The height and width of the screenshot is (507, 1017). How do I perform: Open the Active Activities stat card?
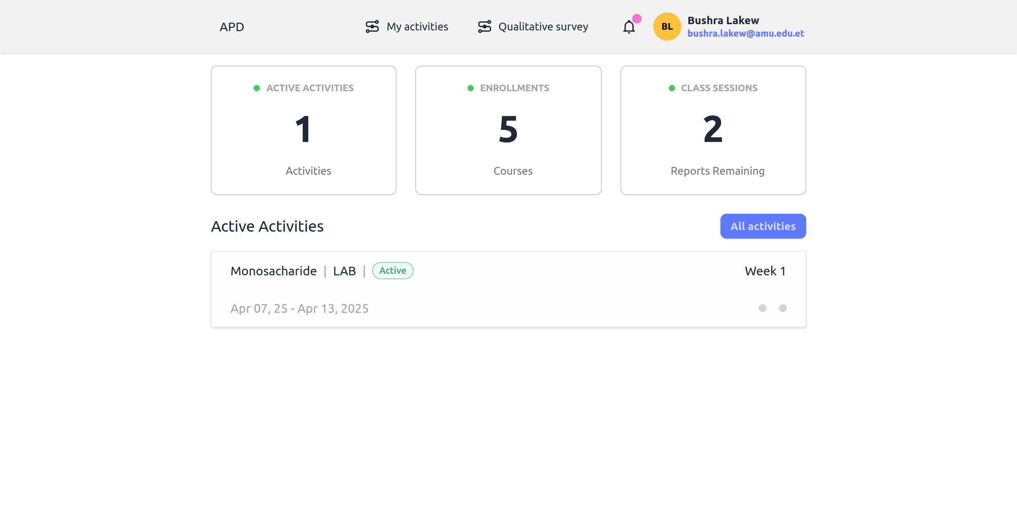click(303, 130)
